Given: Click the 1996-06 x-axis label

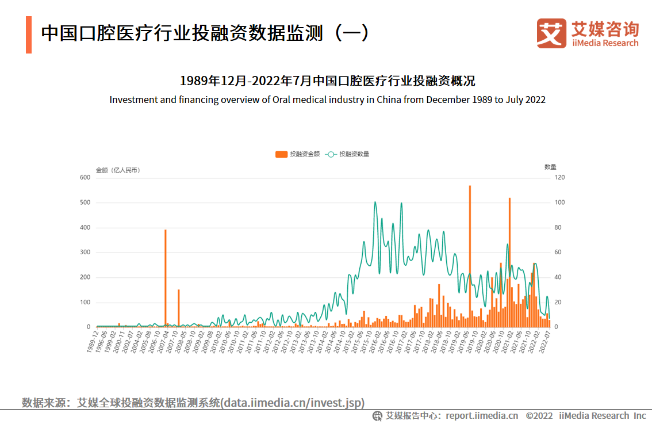Looking at the screenshot, I should [x=101, y=342].
